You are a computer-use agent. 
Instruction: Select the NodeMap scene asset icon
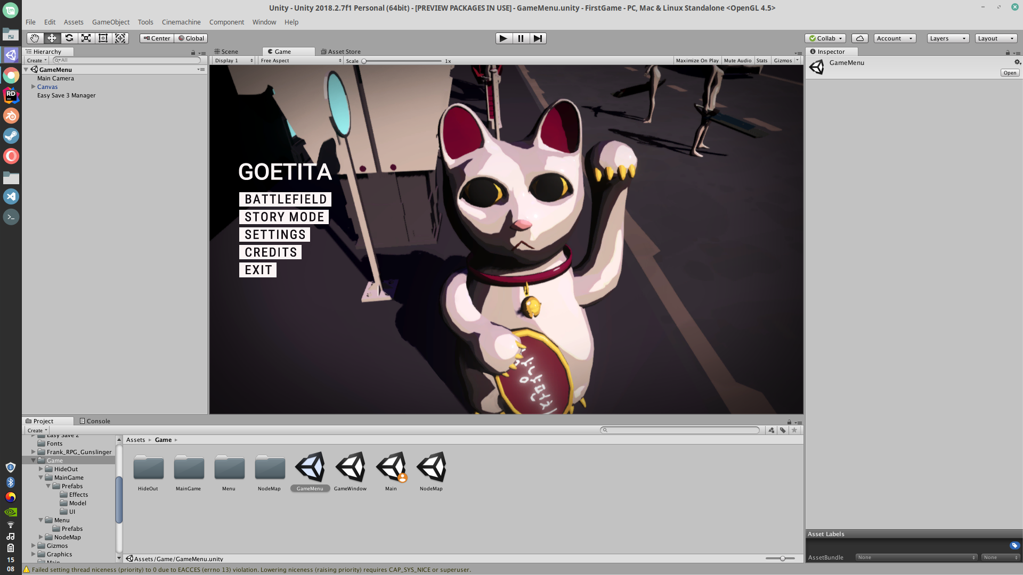(x=431, y=467)
